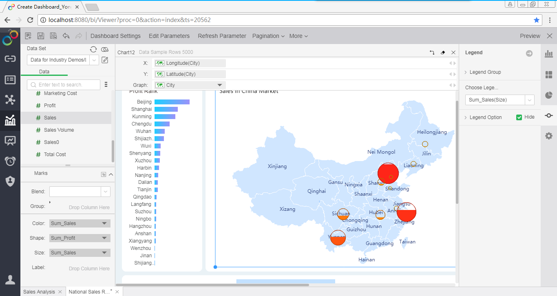The height and width of the screenshot is (296, 557).
Task: Open the three-dot options menu beside search
Action: pyautogui.click(x=106, y=84)
